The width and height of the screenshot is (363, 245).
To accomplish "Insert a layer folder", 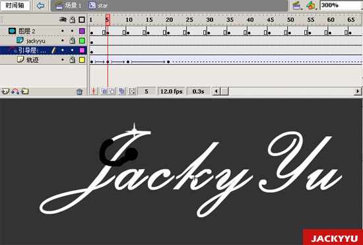I will (x=24, y=92).
